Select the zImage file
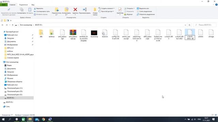Screen dimensions: 218x122 coord(211,34)
